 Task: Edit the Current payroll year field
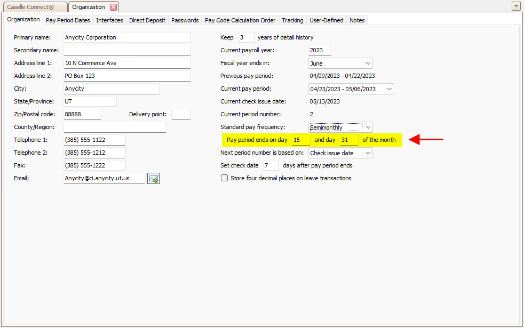click(x=320, y=51)
